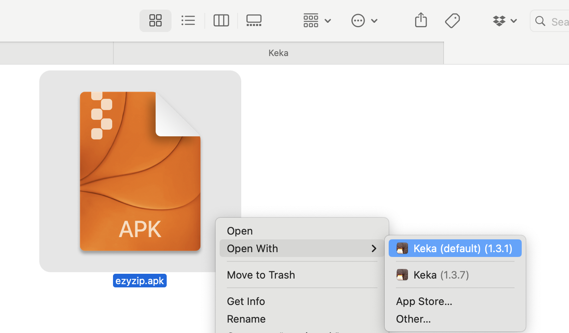The width and height of the screenshot is (569, 333).
Task: Click inside the search field
Action: [x=557, y=20]
